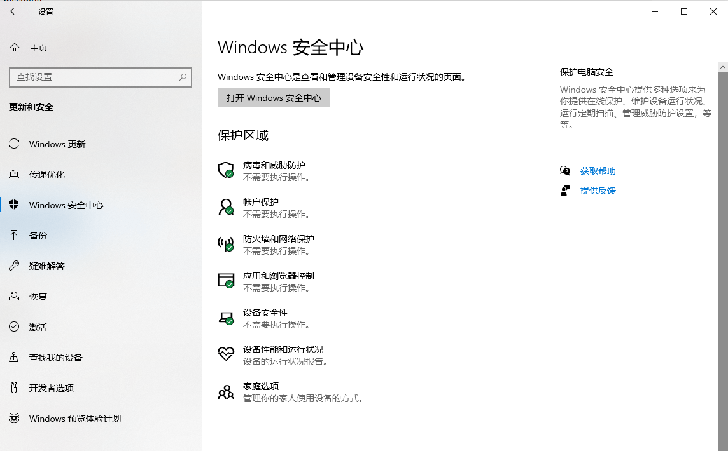
Task: Open 防火墙和网络保护 protection area
Action: coord(267,245)
